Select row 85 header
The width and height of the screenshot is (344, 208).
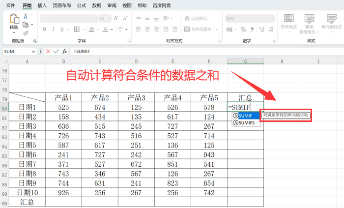click(4, 156)
